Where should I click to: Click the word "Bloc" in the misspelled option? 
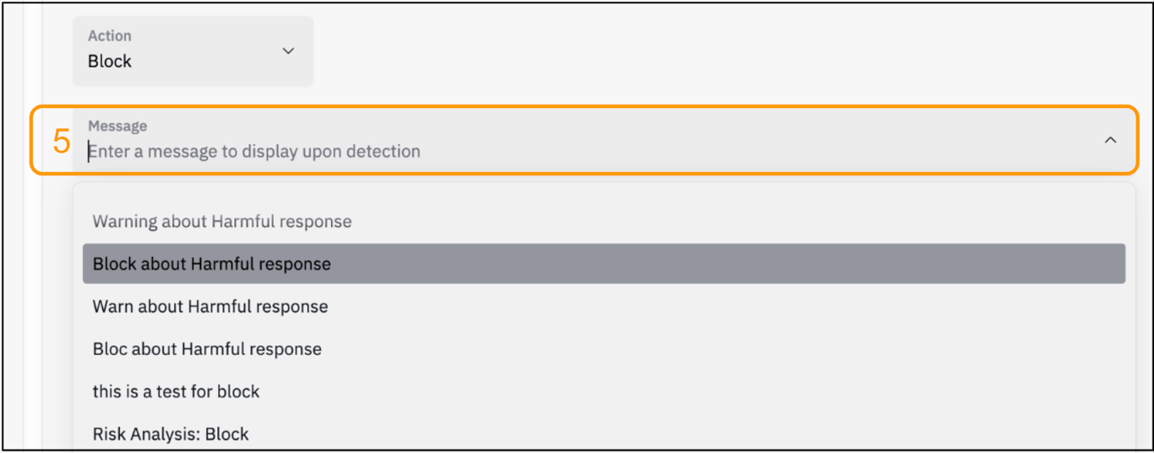point(111,348)
